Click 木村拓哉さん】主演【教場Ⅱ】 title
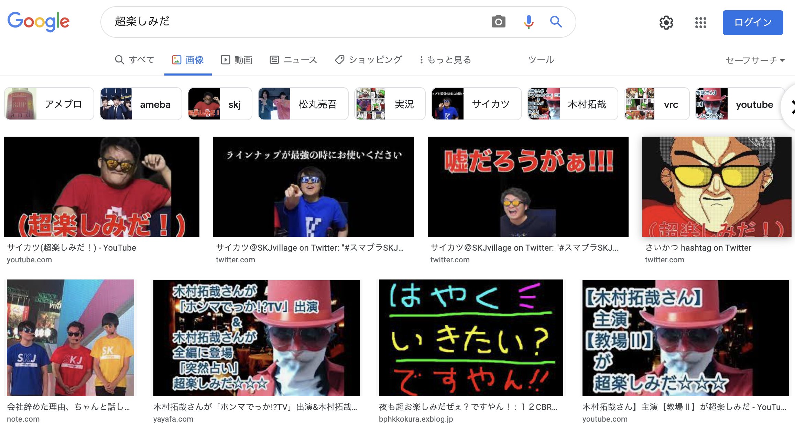 tap(684, 407)
